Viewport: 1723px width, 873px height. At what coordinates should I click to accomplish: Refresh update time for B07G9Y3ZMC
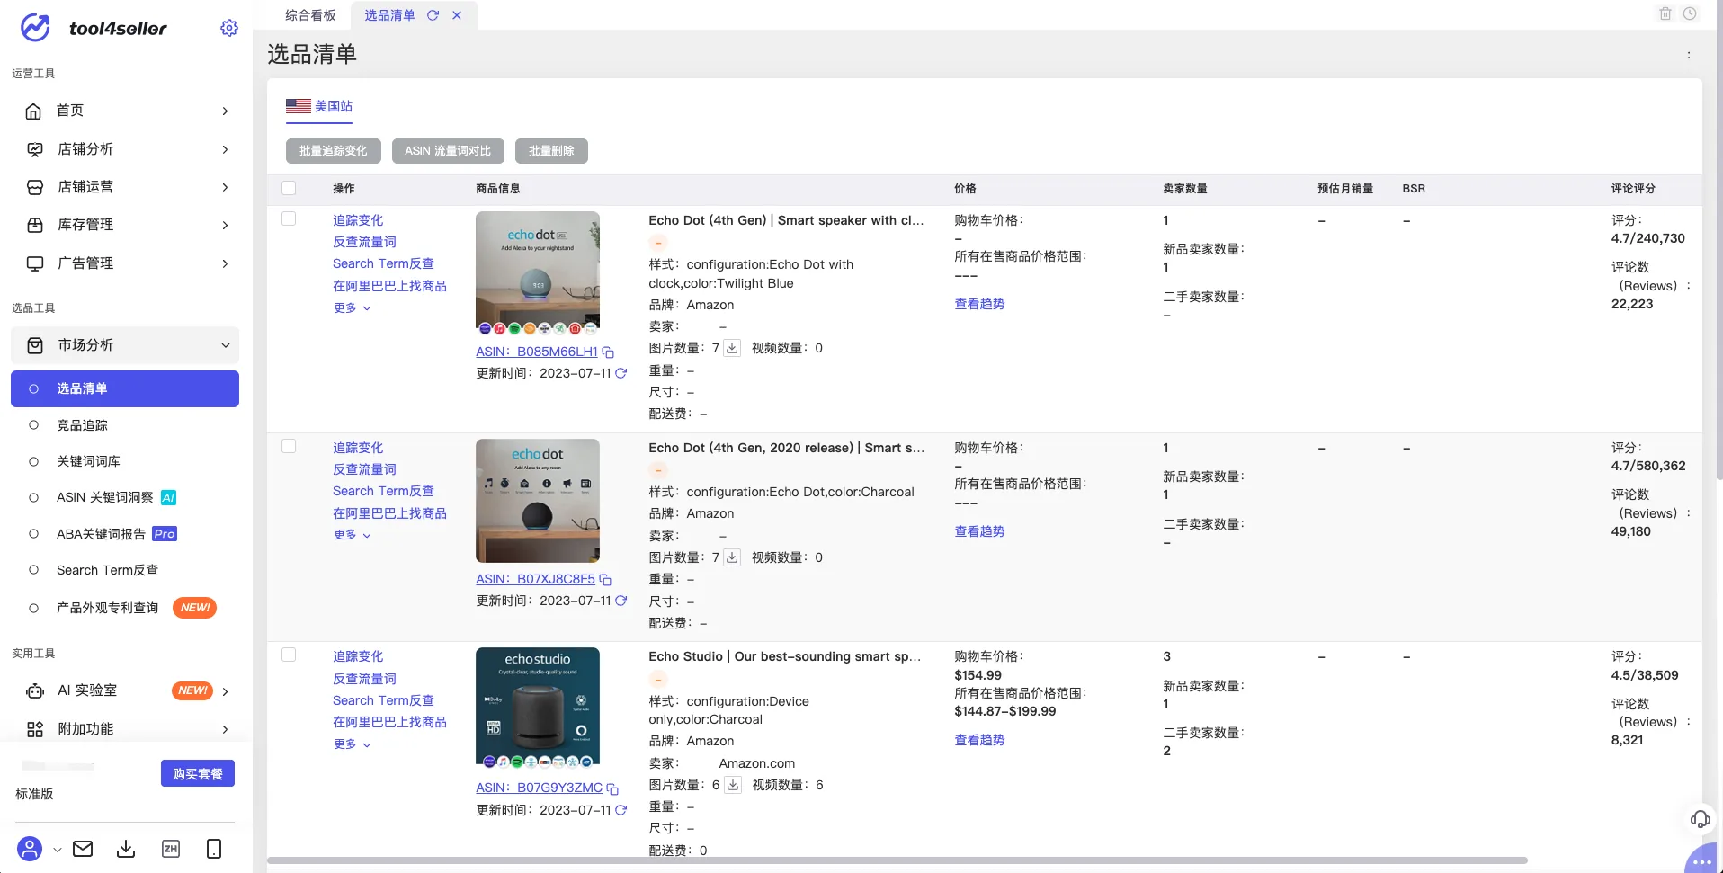coord(620,810)
